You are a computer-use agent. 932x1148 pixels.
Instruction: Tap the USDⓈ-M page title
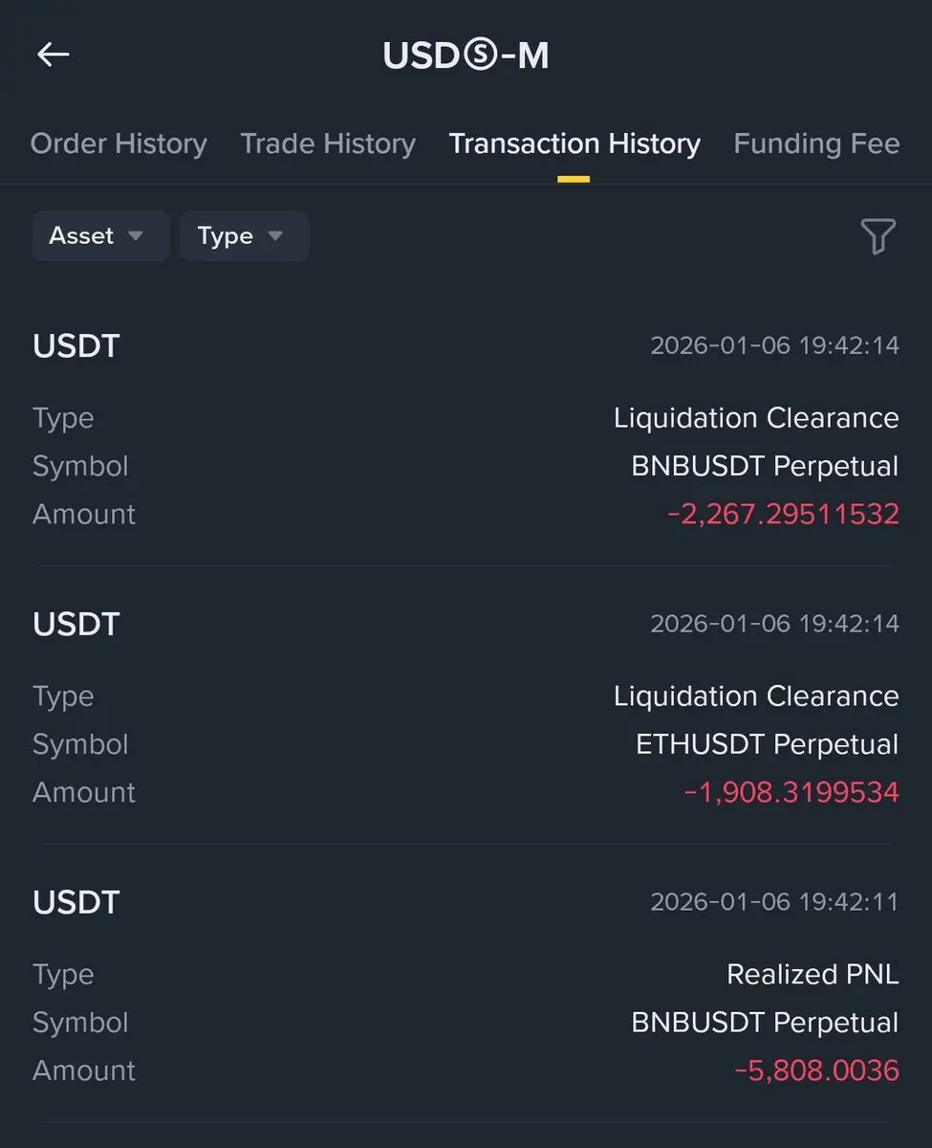(x=466, y=55)
